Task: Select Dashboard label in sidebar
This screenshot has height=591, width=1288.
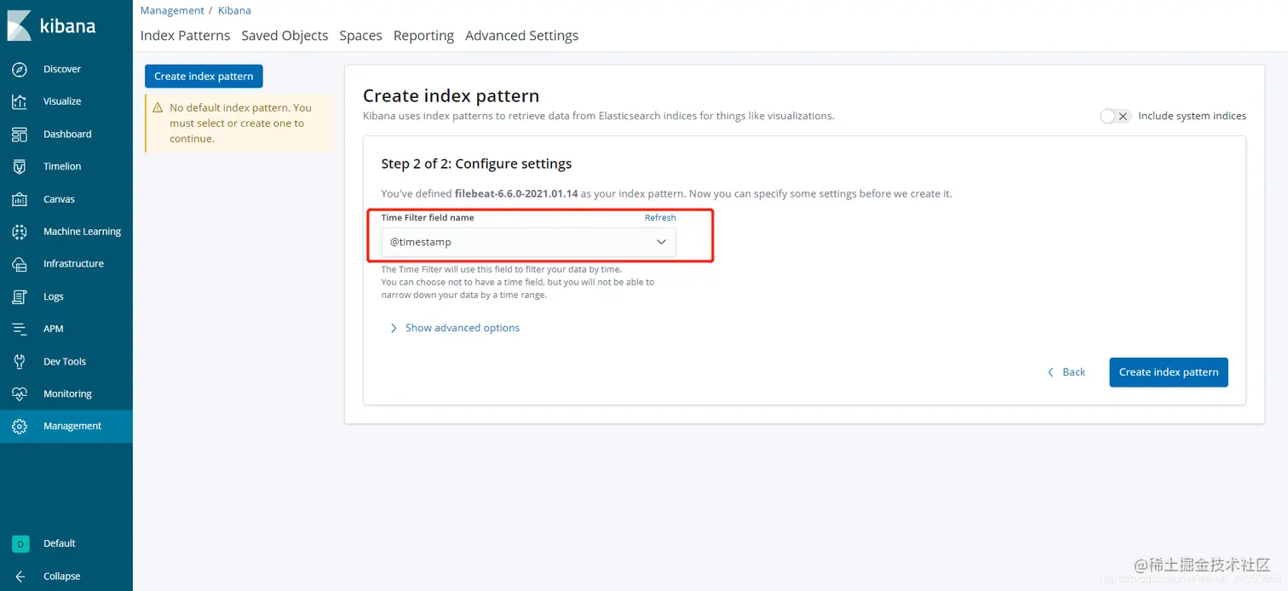Action: tap(67, 135)
